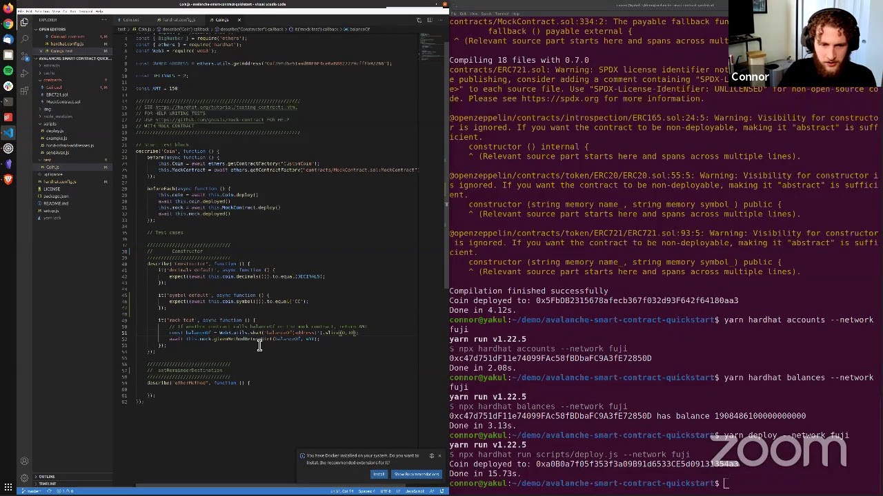Open the Help menu in VS Code

coord(100,12)
